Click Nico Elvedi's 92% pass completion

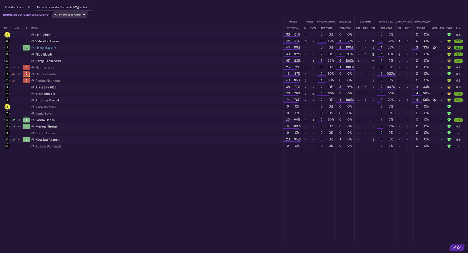pyautogui.click(x=297, y=54)
